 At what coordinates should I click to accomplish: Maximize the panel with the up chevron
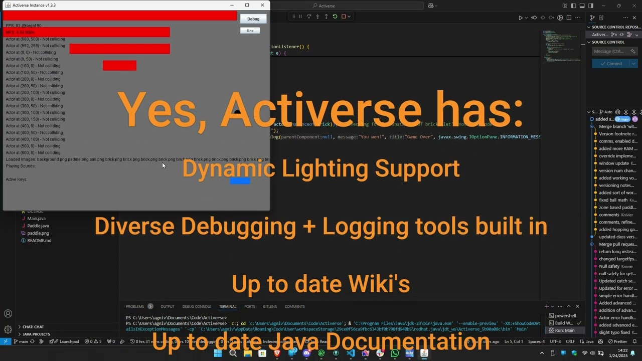pos(569,306)
